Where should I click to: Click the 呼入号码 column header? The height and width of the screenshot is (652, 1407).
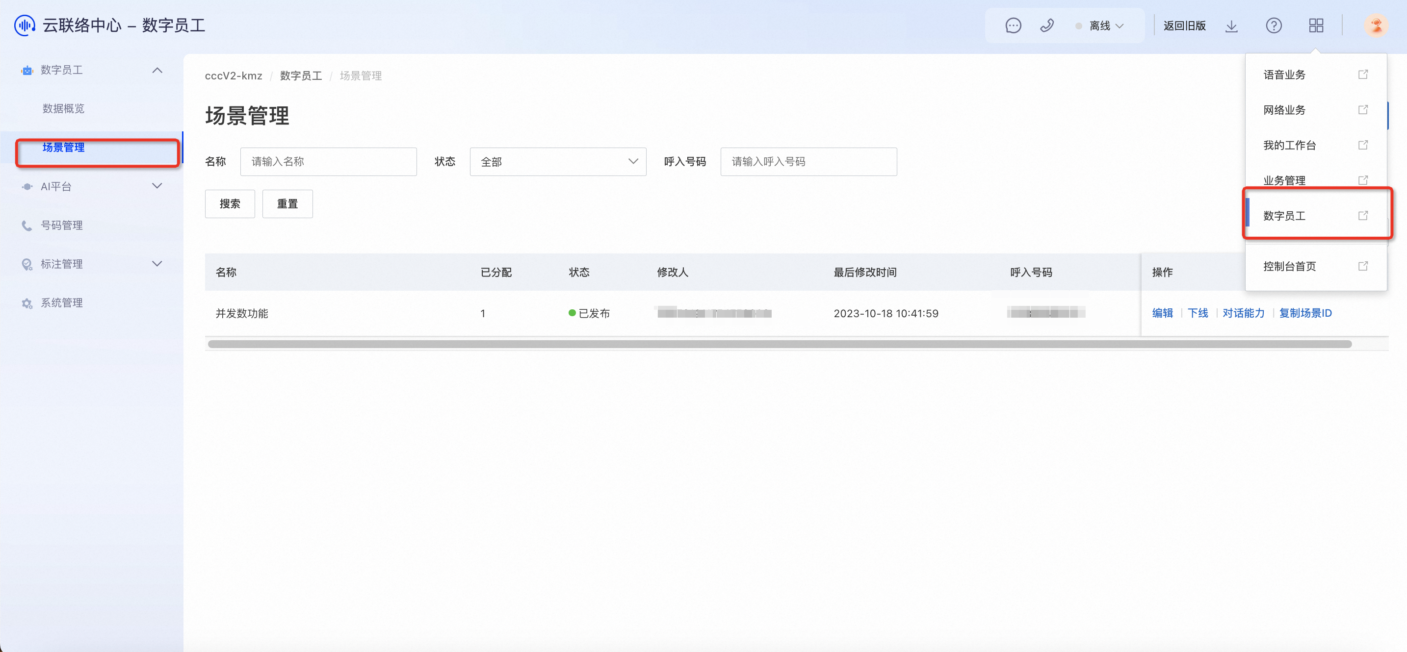(x=1031, y=272)
